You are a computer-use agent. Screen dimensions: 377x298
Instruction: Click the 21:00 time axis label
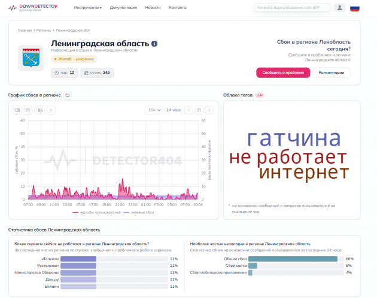pos(120,205)
